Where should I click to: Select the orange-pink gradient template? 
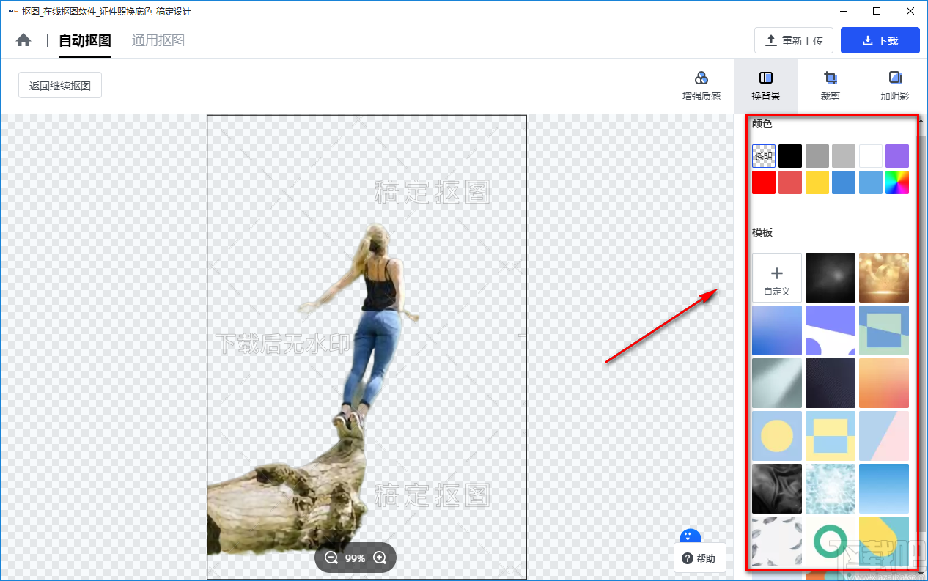tap(884, 383)
